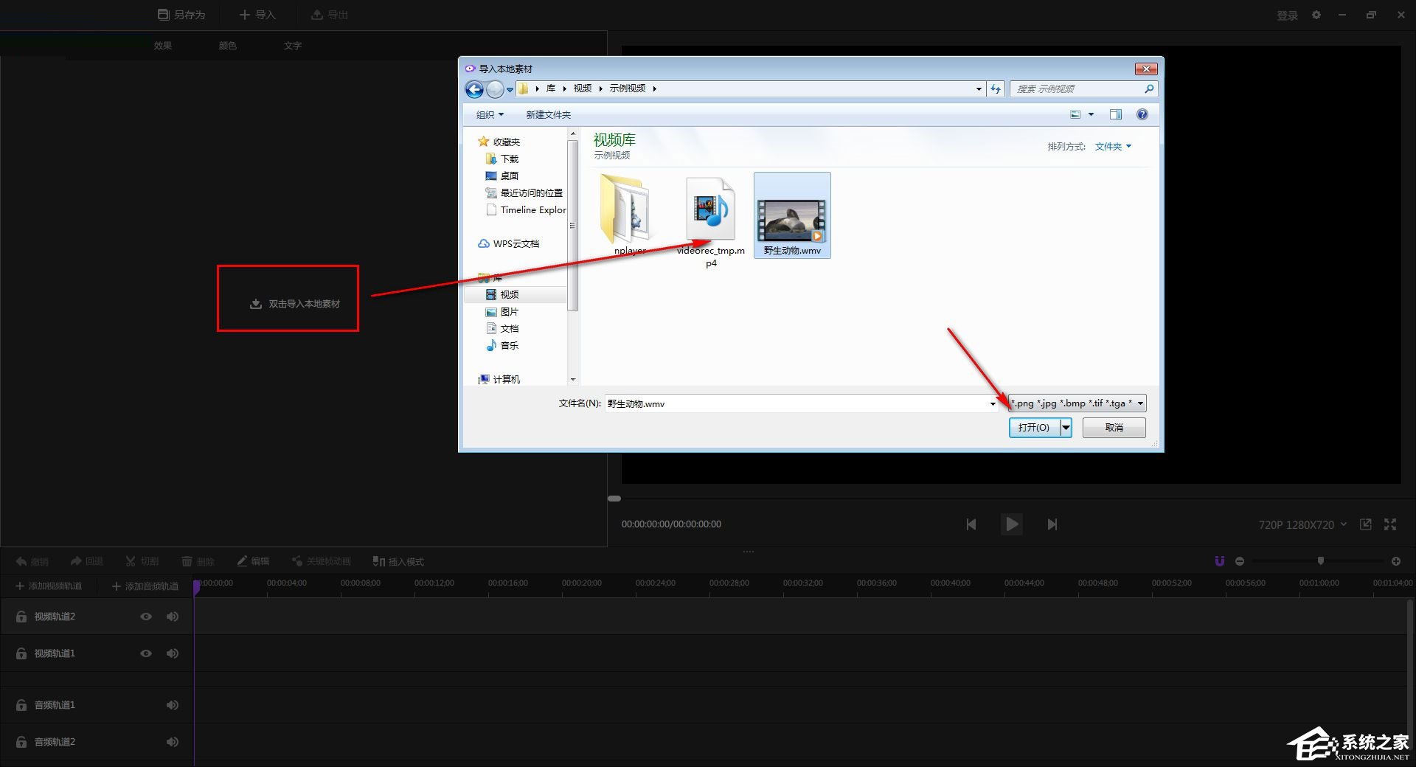Click the 取消 button
The image size is (1416, 767).
pyautogui.click(x=1114, y=428)
